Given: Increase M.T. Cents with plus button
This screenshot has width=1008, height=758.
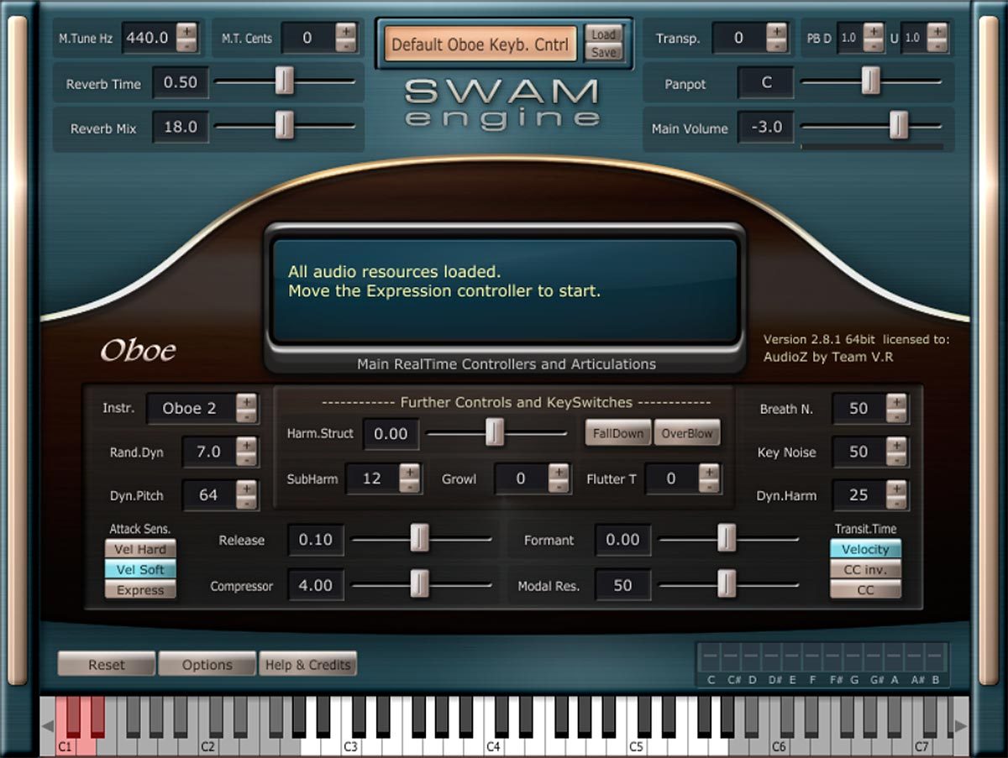Looking at the screenshot, I should click(x=345, y=30).
